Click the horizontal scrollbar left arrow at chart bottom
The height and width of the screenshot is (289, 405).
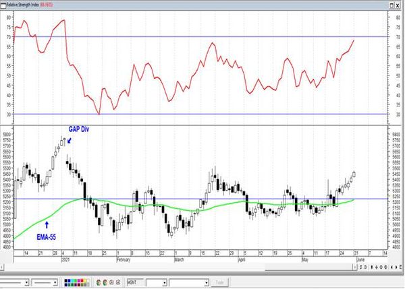(1, 267)
